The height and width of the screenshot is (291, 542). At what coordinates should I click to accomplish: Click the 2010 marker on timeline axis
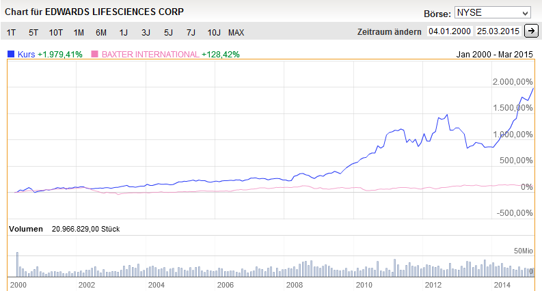pos(363,283)
